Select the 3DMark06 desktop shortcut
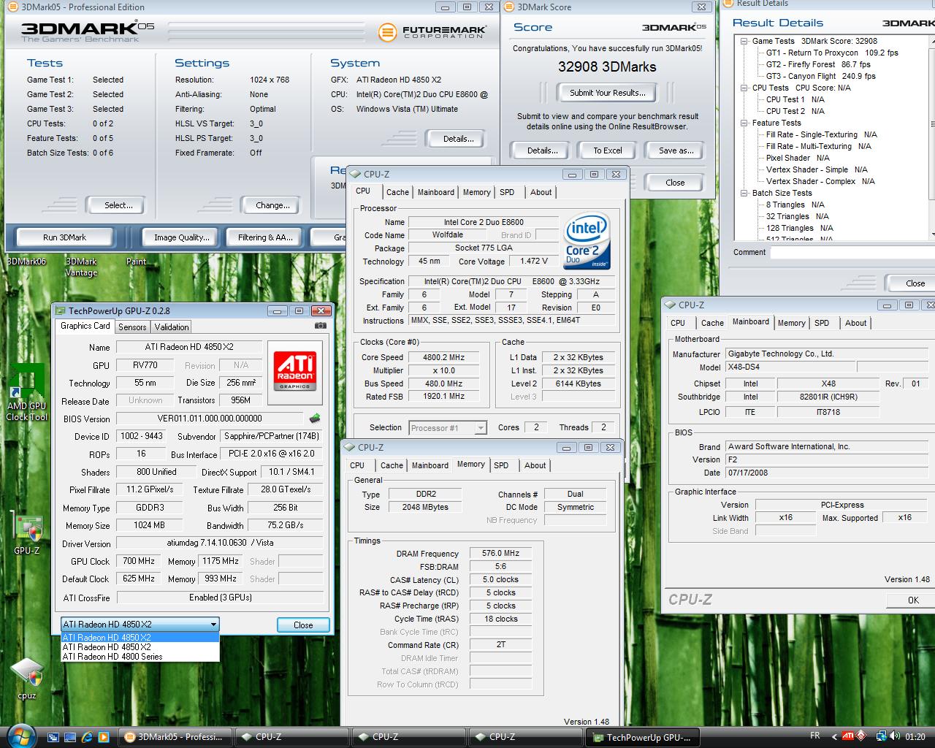The width and height of the screenshot is (935, 748). 26,262
